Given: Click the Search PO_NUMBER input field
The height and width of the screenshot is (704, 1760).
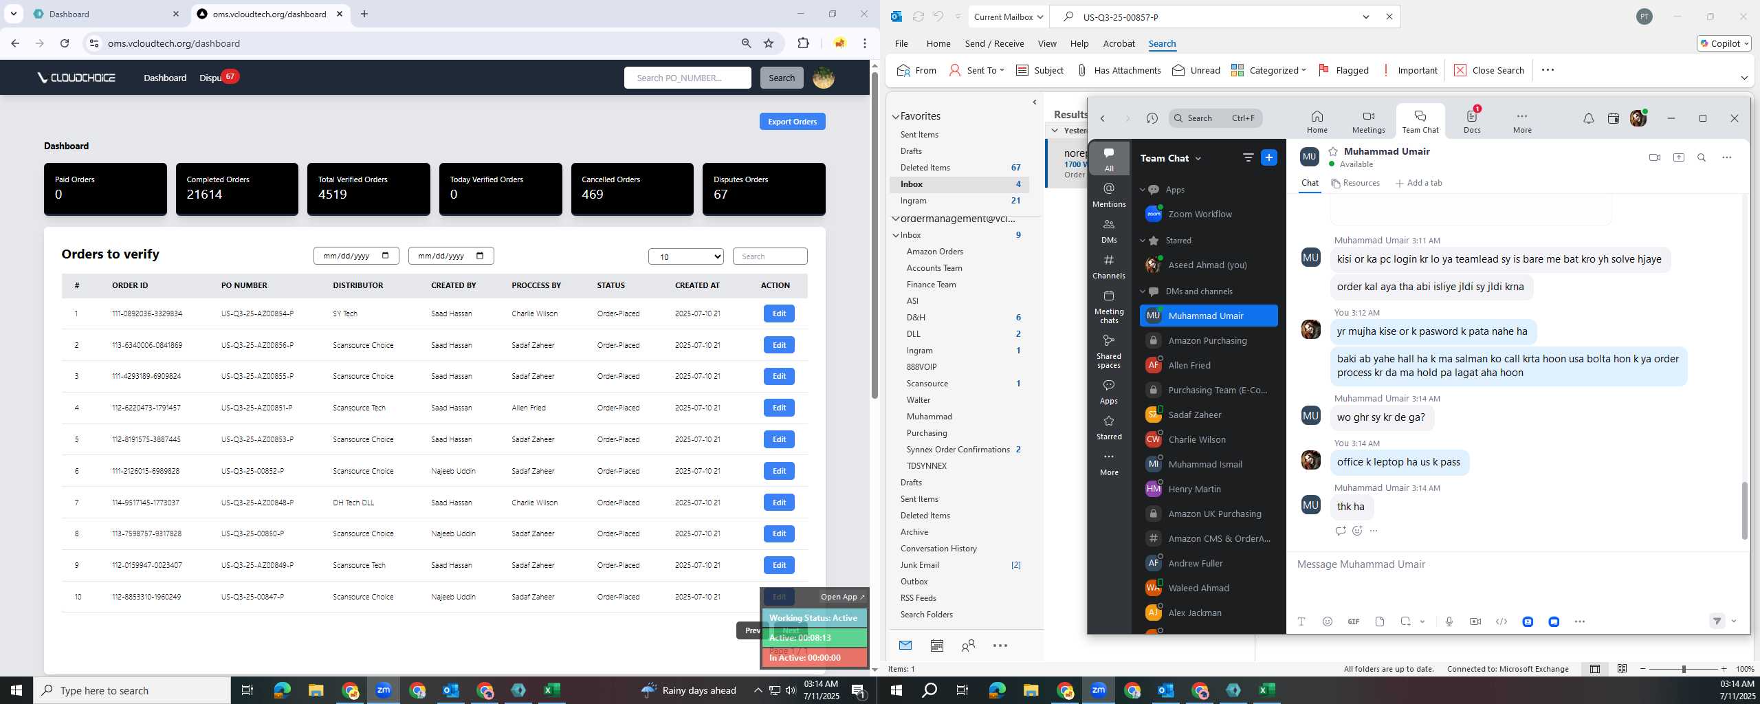Looking at the screenshot, I should pos(687,78).
